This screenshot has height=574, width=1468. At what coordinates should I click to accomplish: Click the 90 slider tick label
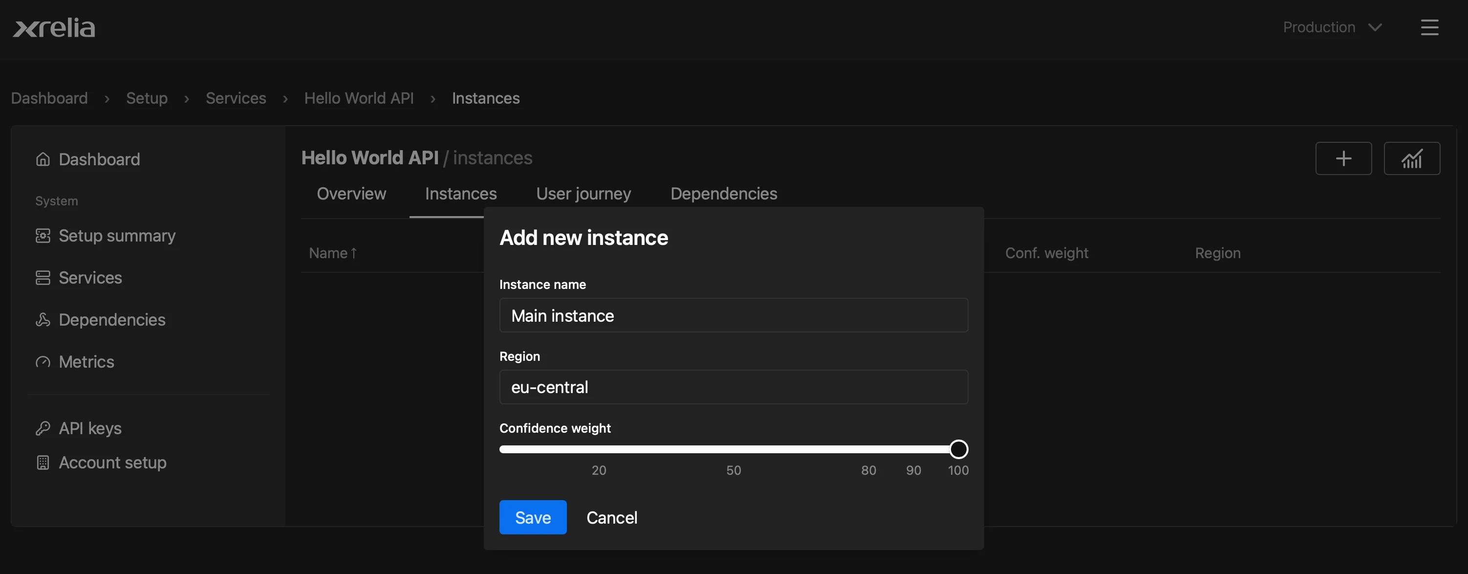pos(913,470)
